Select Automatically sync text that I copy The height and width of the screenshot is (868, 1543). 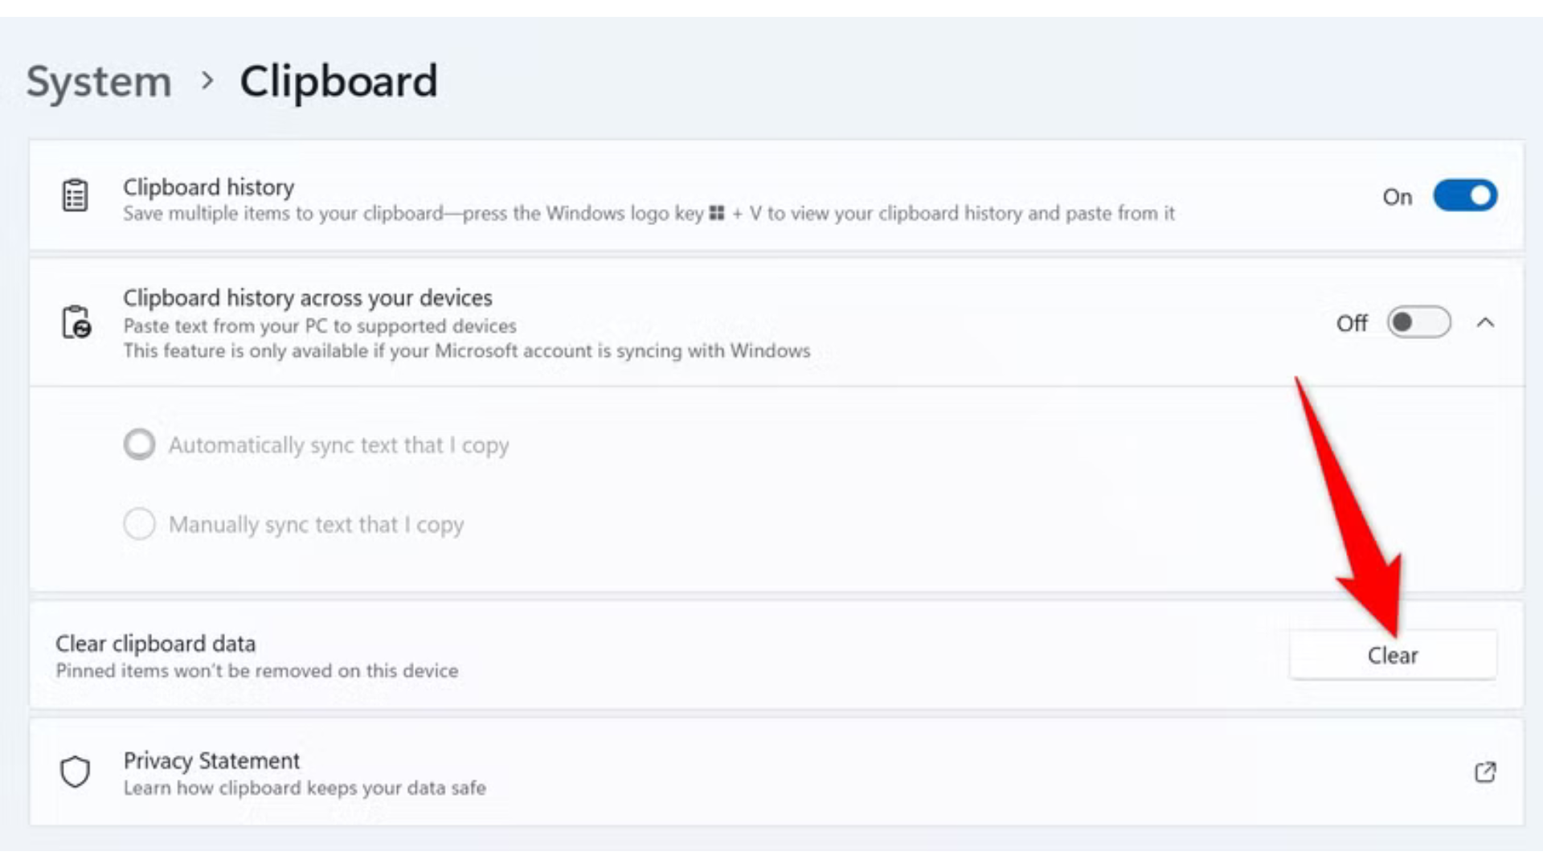(x=139, y=444)
